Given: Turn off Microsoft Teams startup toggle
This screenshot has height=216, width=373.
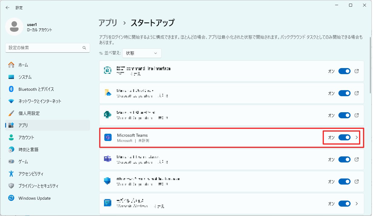Looking at the screenshot, I should [x=344, y=137].
